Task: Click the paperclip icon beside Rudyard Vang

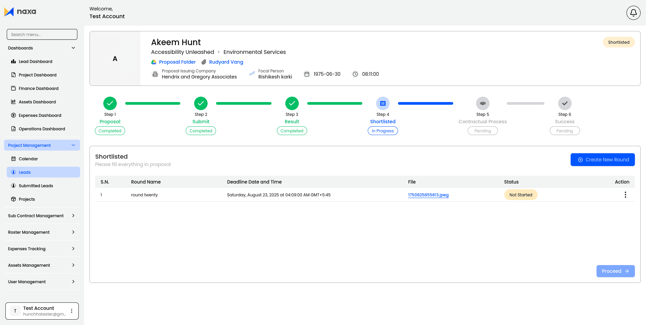Action: [x=204, y=62]
